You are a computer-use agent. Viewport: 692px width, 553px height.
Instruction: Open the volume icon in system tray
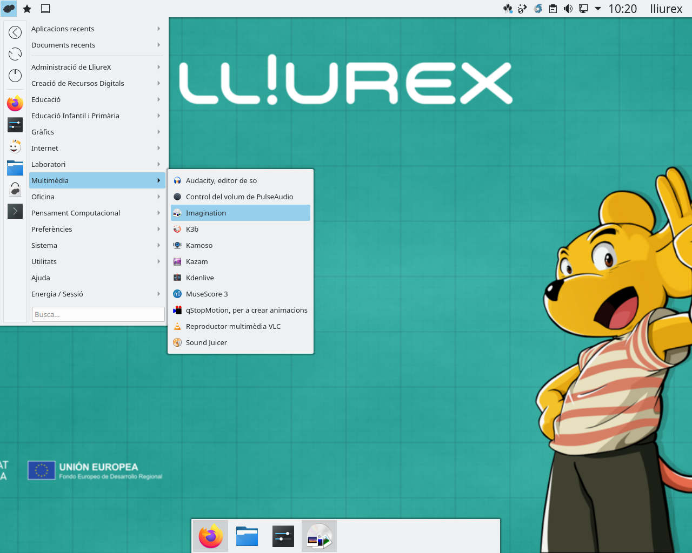coord(568,9)
